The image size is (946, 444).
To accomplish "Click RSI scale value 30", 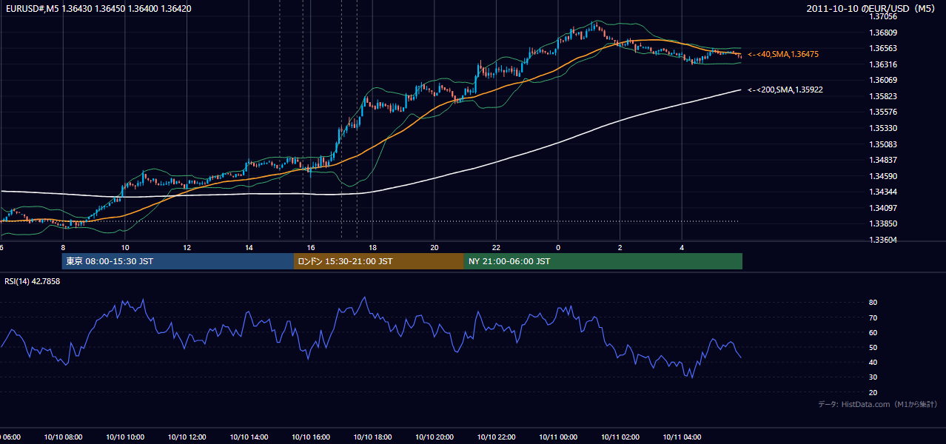I will (x=873, y=377).
